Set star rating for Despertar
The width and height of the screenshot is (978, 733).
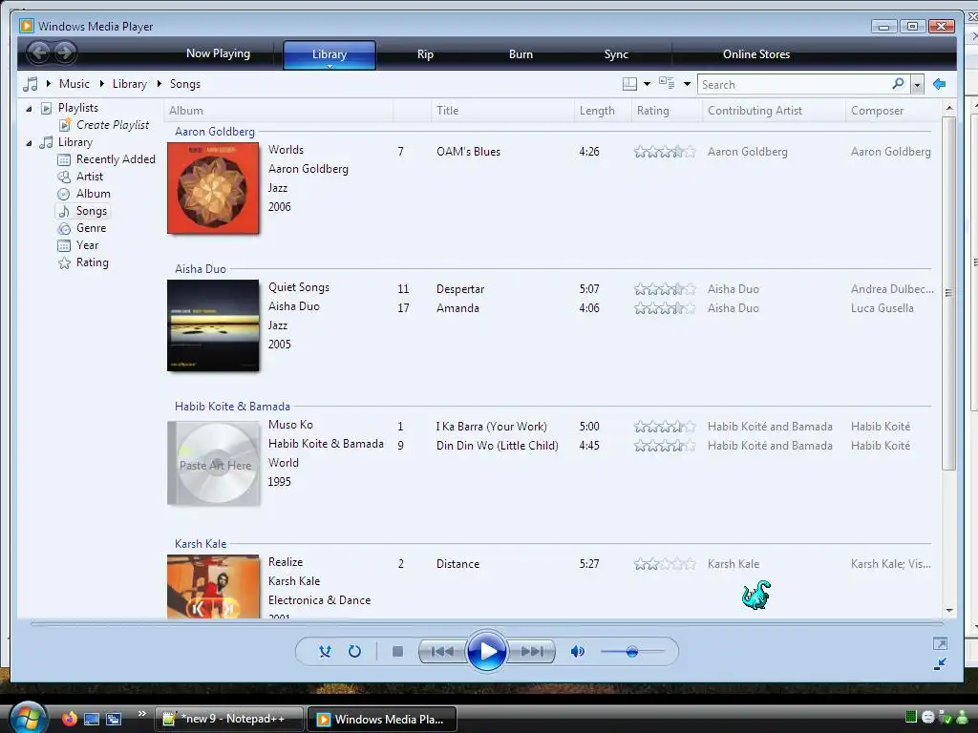pyautogui.click(x=665, y=289)
